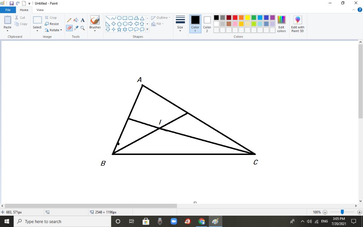Open Customize Quick Access Toolbar arrow
The width and height of the screenshot is (363, 227).
point(29,4)
